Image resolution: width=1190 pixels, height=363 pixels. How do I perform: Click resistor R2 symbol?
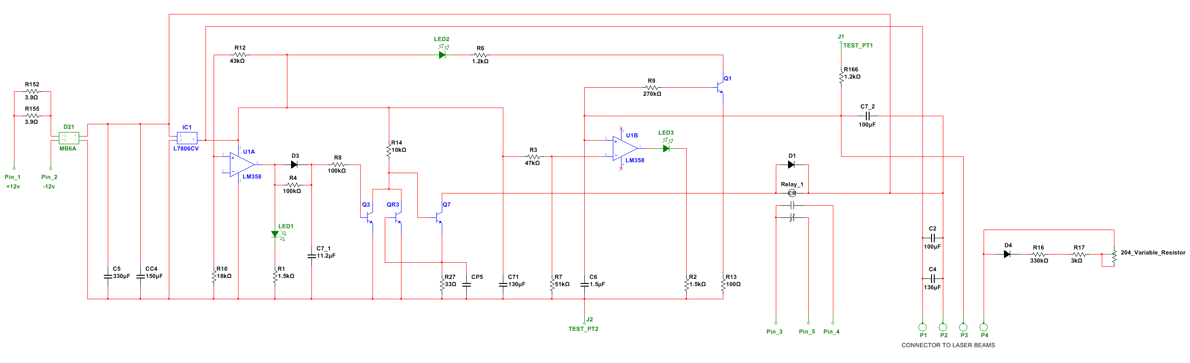[x=687, y=284]
